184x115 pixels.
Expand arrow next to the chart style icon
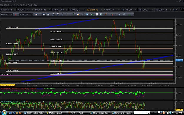[x=39, y=14]
